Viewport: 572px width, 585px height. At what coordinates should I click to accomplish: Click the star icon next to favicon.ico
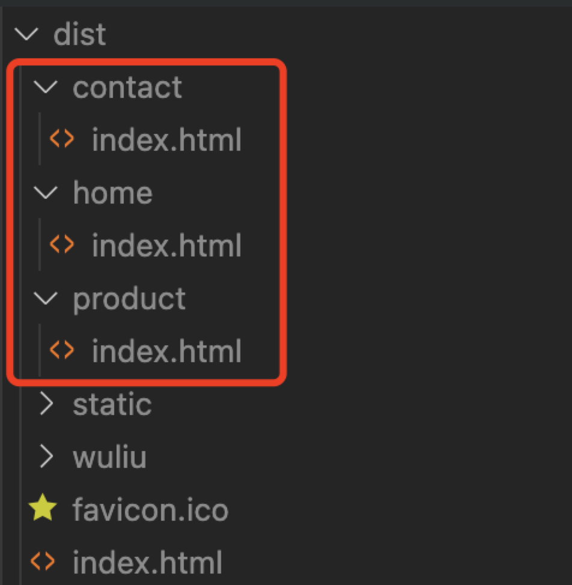click(x=42, y=508)
